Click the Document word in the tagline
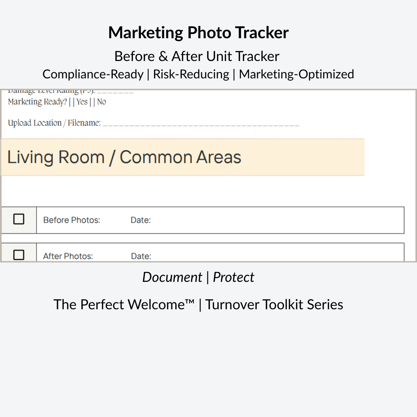The width and height of the screenshot is (417, 417). [172, 277]
